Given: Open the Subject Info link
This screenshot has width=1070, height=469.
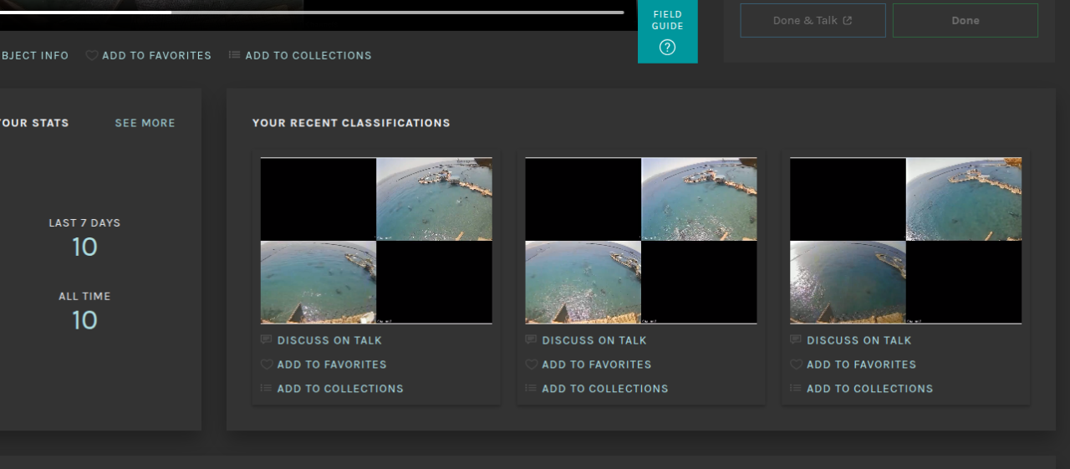Looking at the screenshot, I should tap(34, 55).
